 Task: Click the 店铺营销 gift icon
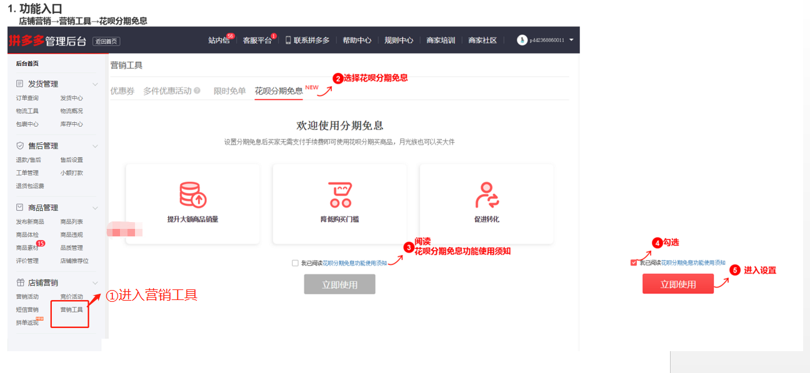point(20,282)
